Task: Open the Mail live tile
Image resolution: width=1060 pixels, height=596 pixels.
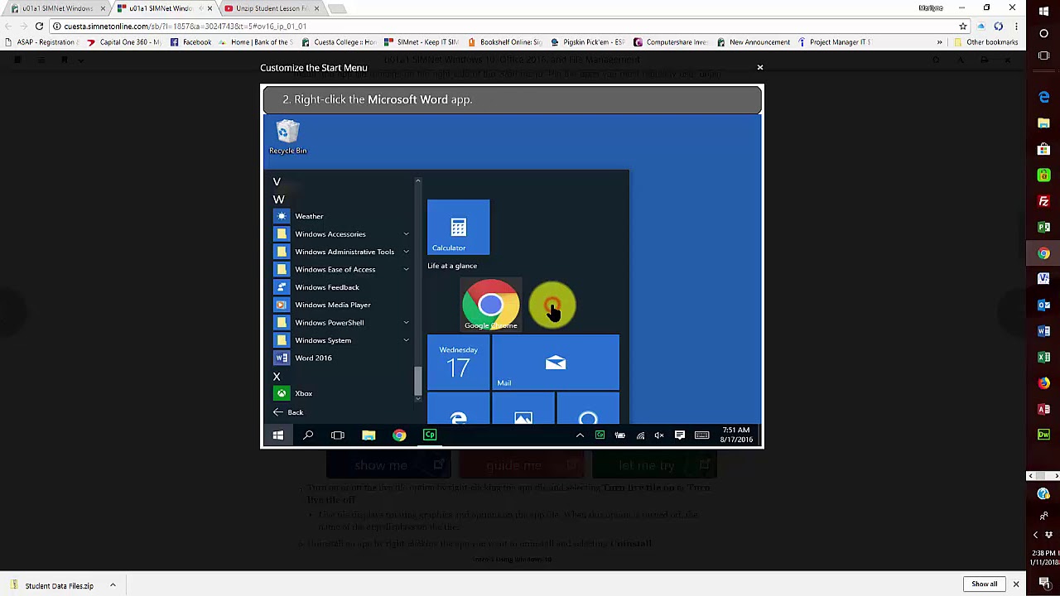Action: coord(556,363)
